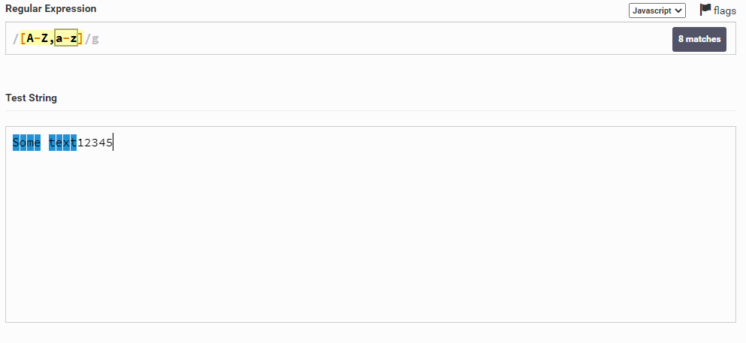The height and width of the screenshot is (343, 746).
Task: Click the space between Some and text
Action: 44,143
